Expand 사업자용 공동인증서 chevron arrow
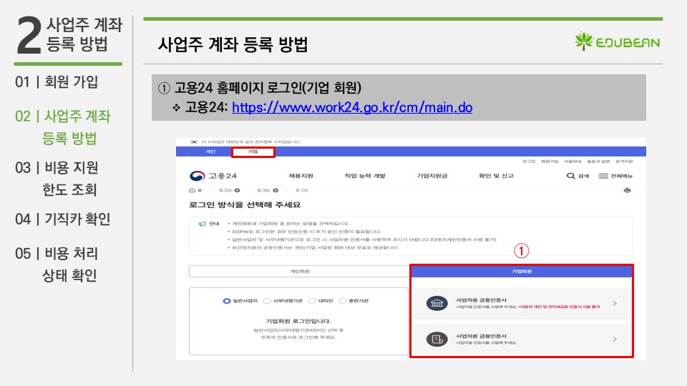687x386 pixels. [x=615, y=304]
